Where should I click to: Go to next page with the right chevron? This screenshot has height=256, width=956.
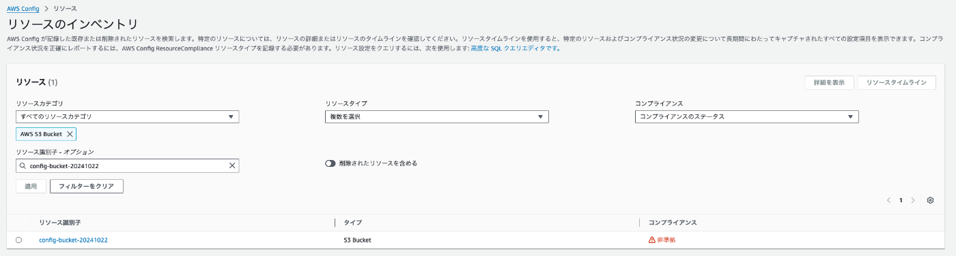(x=913, y=200)
